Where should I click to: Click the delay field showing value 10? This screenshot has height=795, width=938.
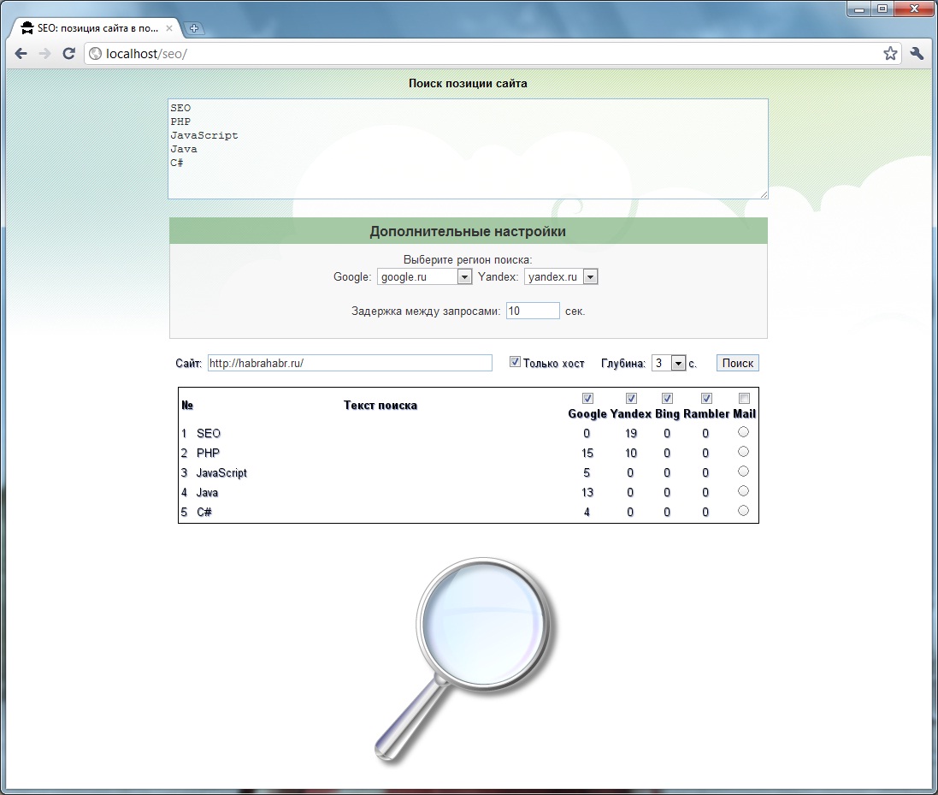533,311
